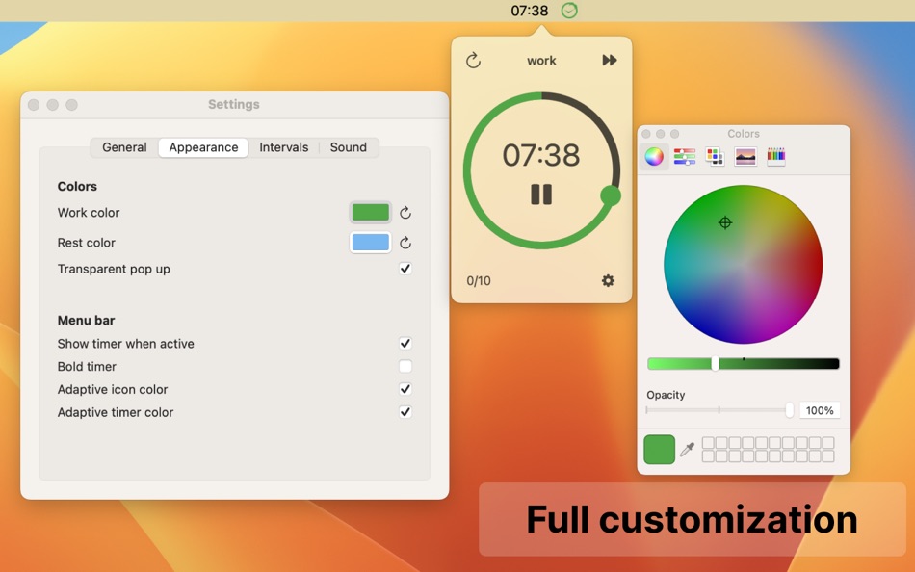Click the current green swatch in Colors panel
Viewport: 915px width, 572px height.
point(660,449)
